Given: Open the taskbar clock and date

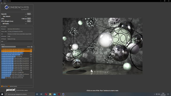Looking at the screenshot, I should (163, 94).
